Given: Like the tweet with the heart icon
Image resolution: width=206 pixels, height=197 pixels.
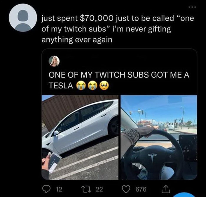Looking at the screenshot, I should pyautogui.click(x=126, y=189).
